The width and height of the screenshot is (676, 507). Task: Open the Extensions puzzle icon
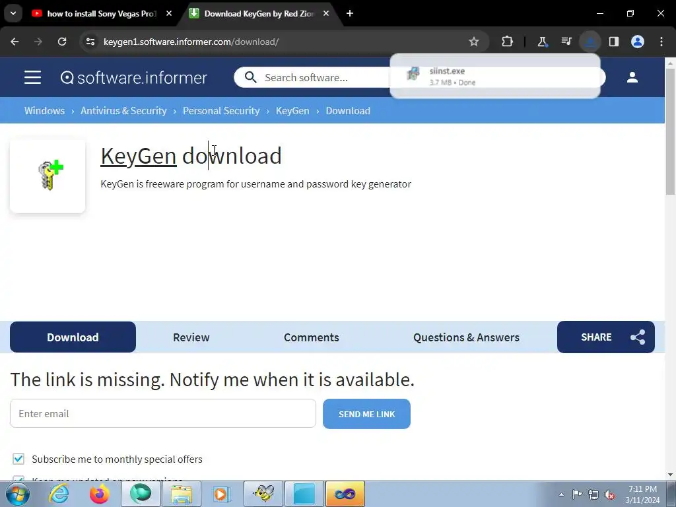[508, 42]
